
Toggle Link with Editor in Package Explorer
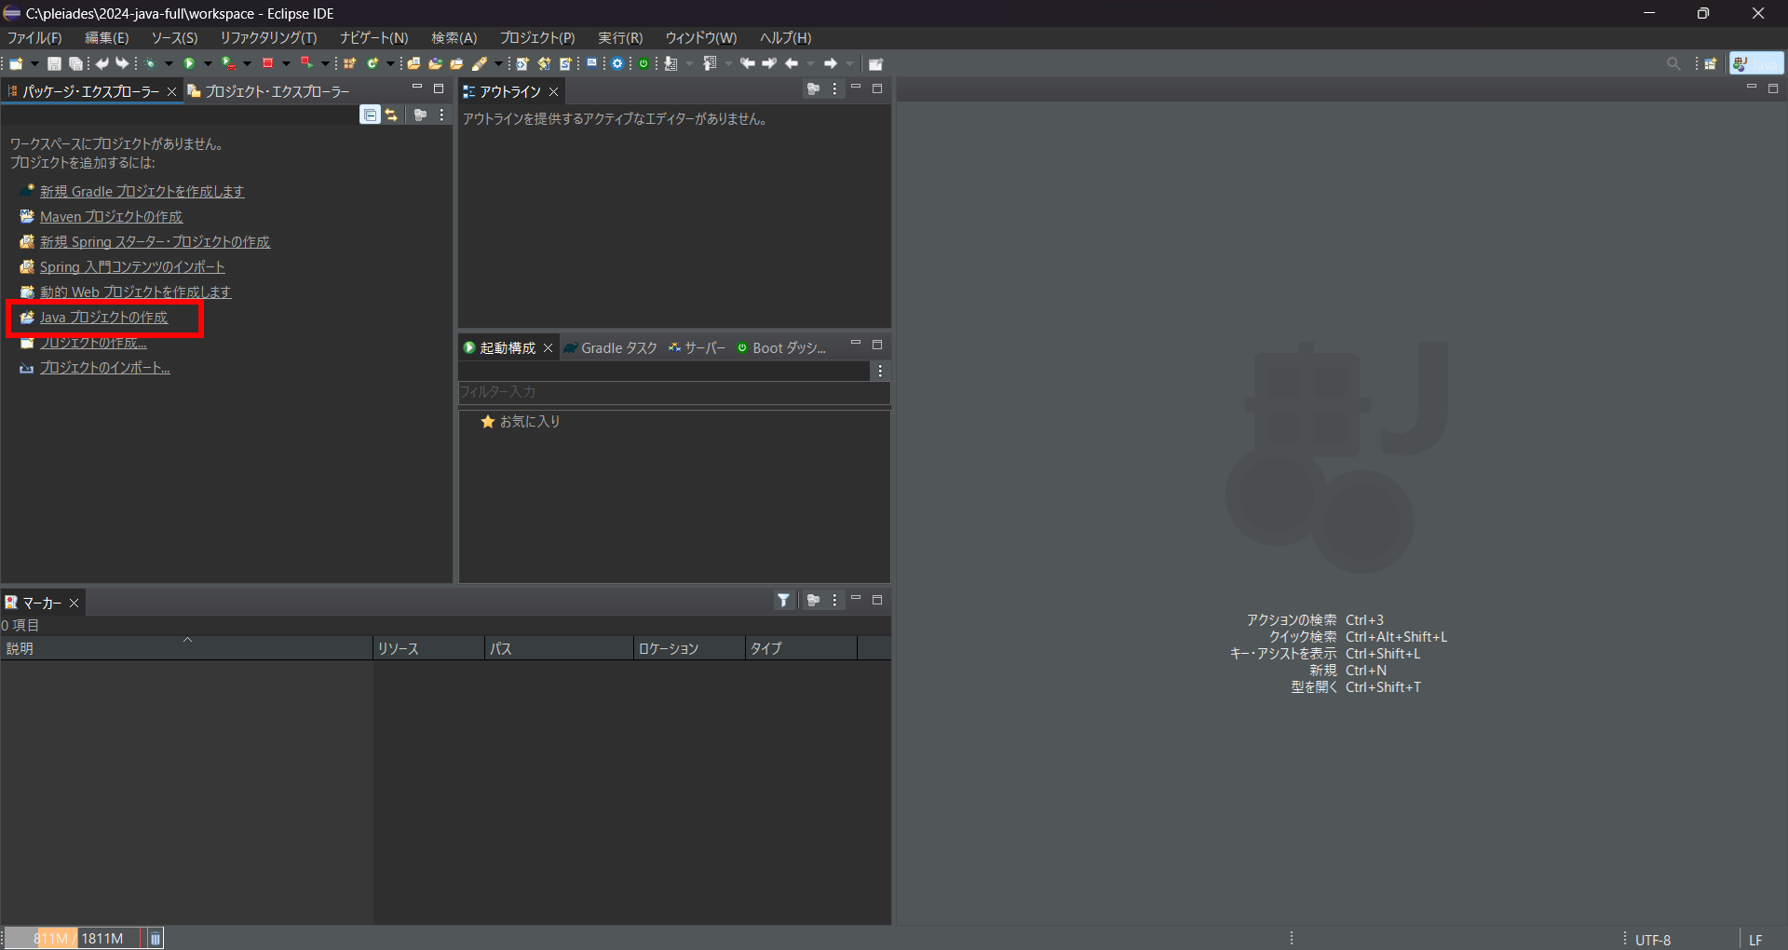pos(392,115)
